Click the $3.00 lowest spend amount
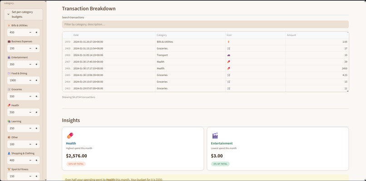 pos(217,156)
